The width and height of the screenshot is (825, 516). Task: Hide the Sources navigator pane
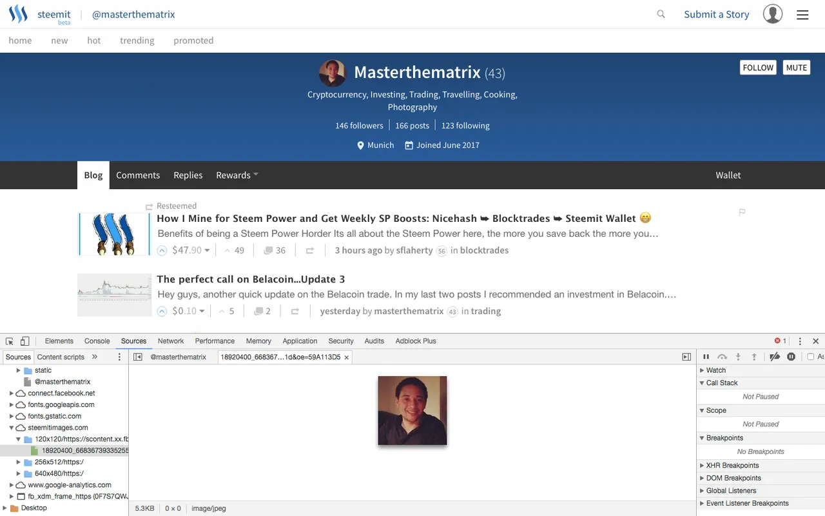click(138, 357)
